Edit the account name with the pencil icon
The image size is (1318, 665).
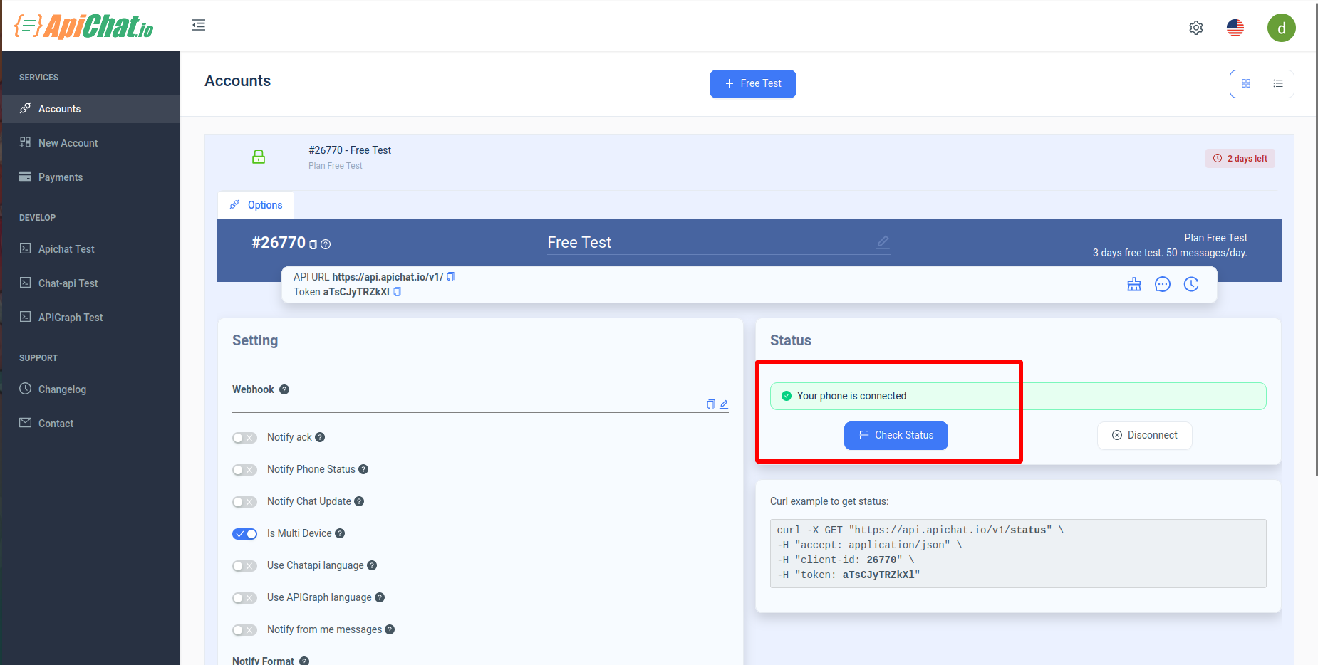883,242
